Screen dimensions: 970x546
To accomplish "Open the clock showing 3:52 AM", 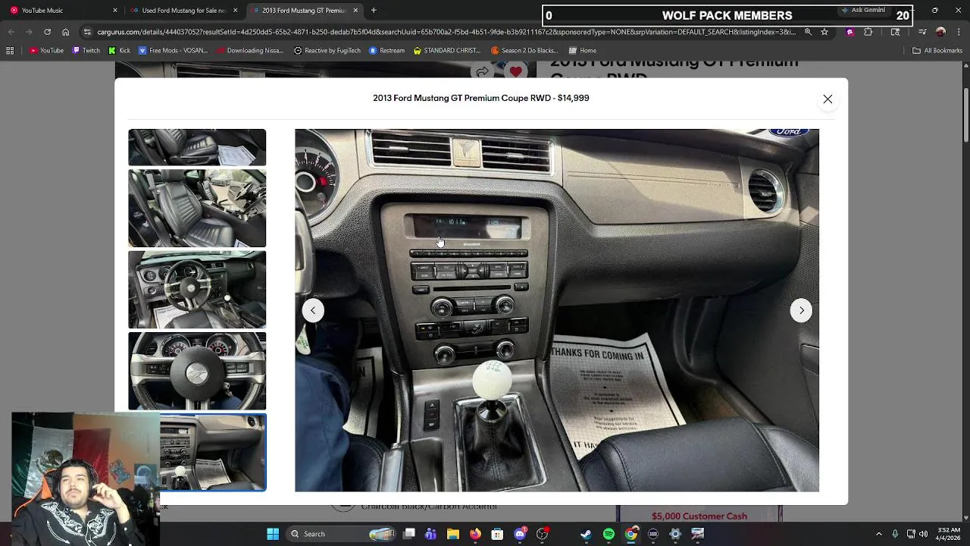I will pos(949,534).
